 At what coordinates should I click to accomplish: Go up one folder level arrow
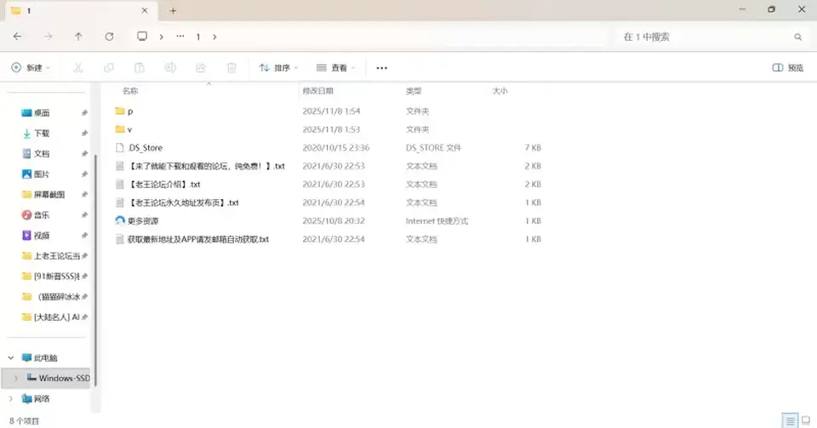point(78,37)
